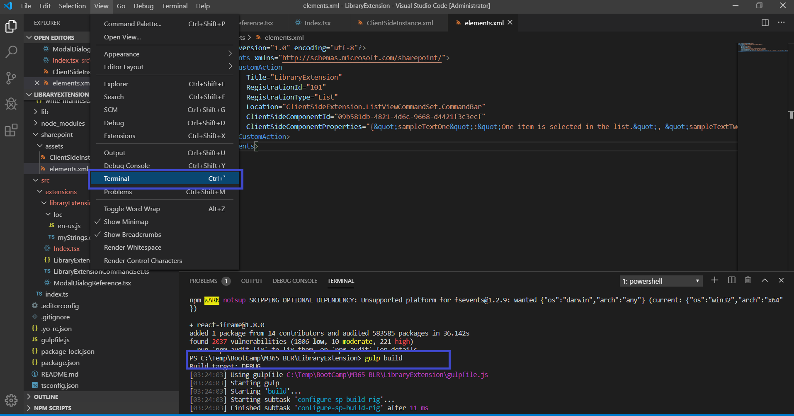Switch to the Debug Console panel tab
This screenshot has width=794, height=416.
295,281
